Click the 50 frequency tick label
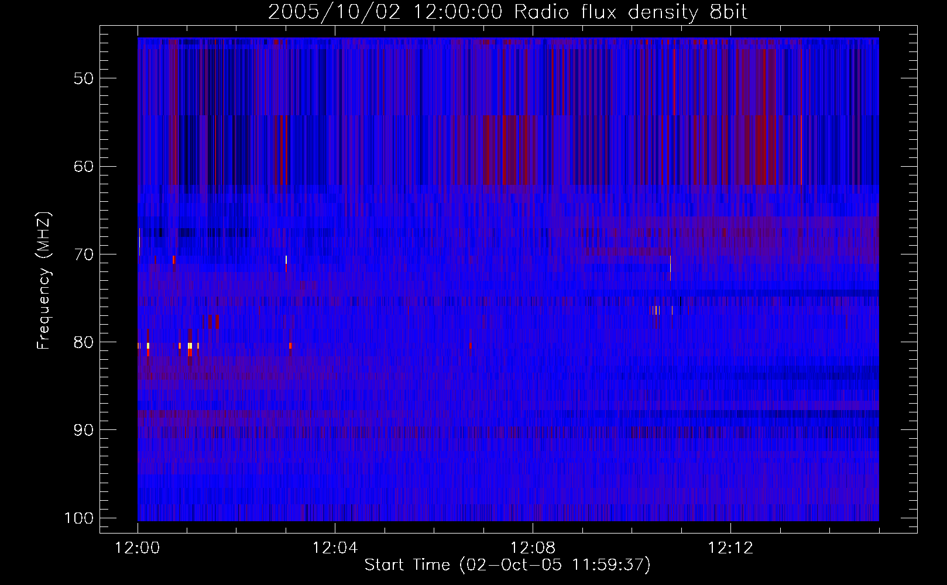The height and width of the screenshot is (585, 947). click(x=84, y=79)
